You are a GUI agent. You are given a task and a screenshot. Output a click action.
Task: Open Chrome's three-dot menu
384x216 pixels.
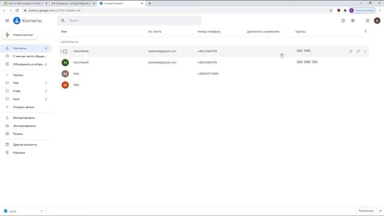tap(380, 11)
